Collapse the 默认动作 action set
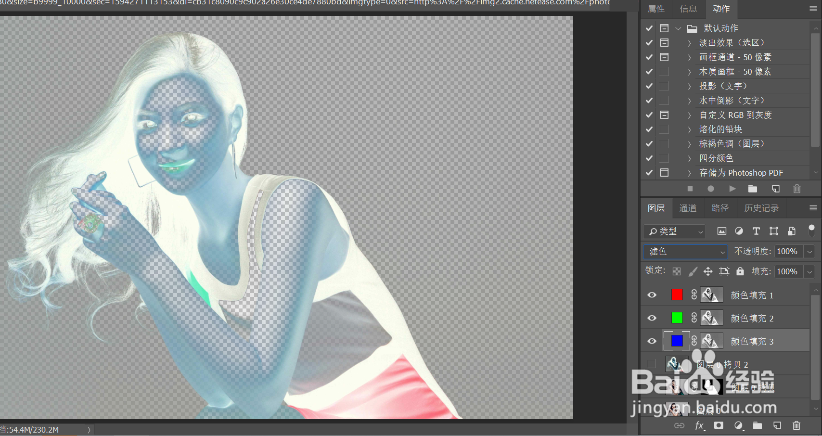Screen dimensions: 822x436 678,28
